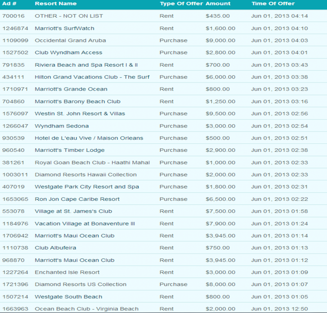The width and height of the screenshot is (327, 313).
Task: Select the $6,500.00 amount cell
Action: [220, 199]
